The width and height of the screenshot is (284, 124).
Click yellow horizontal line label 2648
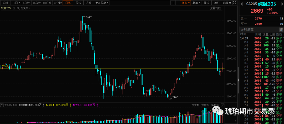click(6, 66)
